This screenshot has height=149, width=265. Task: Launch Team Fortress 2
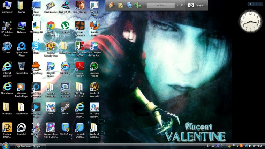point(80,29)
